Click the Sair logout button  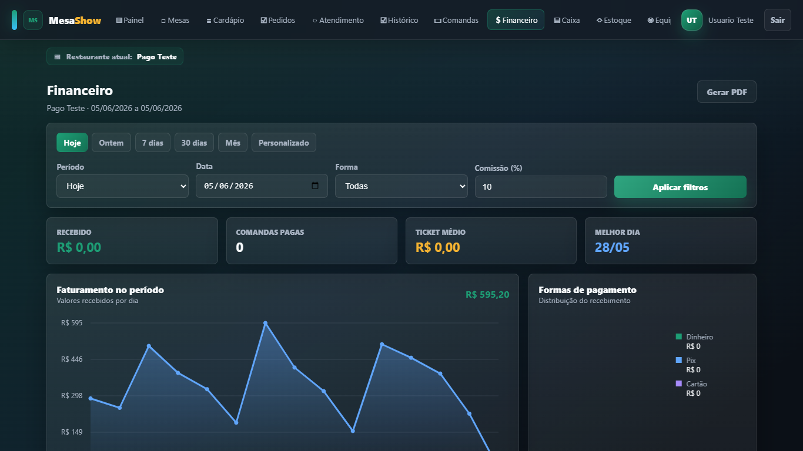click(778, 20)
